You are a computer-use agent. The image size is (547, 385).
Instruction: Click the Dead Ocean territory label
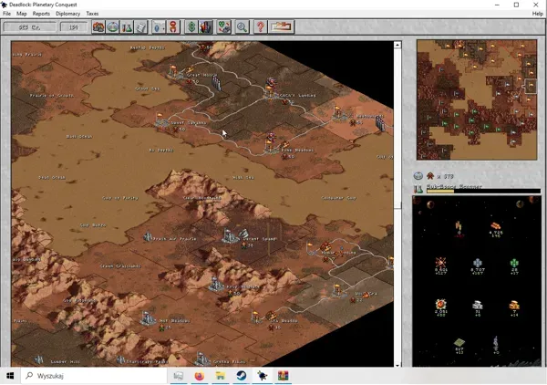(52, 177)
